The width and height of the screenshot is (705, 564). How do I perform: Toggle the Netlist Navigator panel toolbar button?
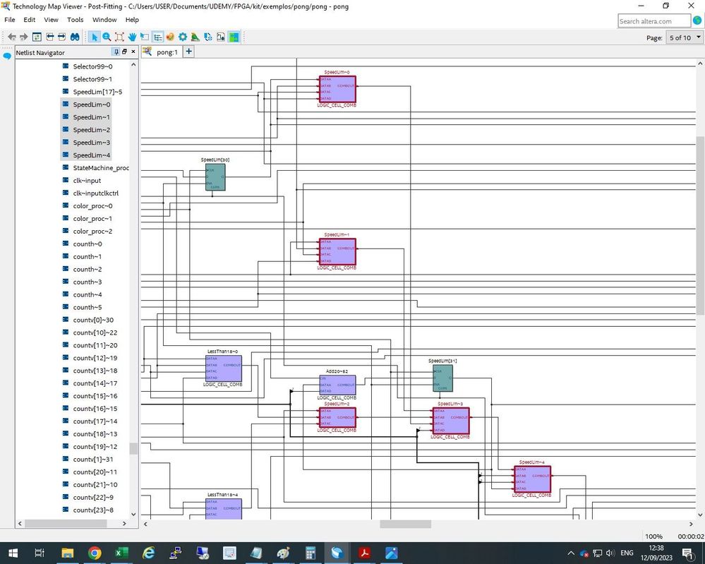(x=157, y=37)
